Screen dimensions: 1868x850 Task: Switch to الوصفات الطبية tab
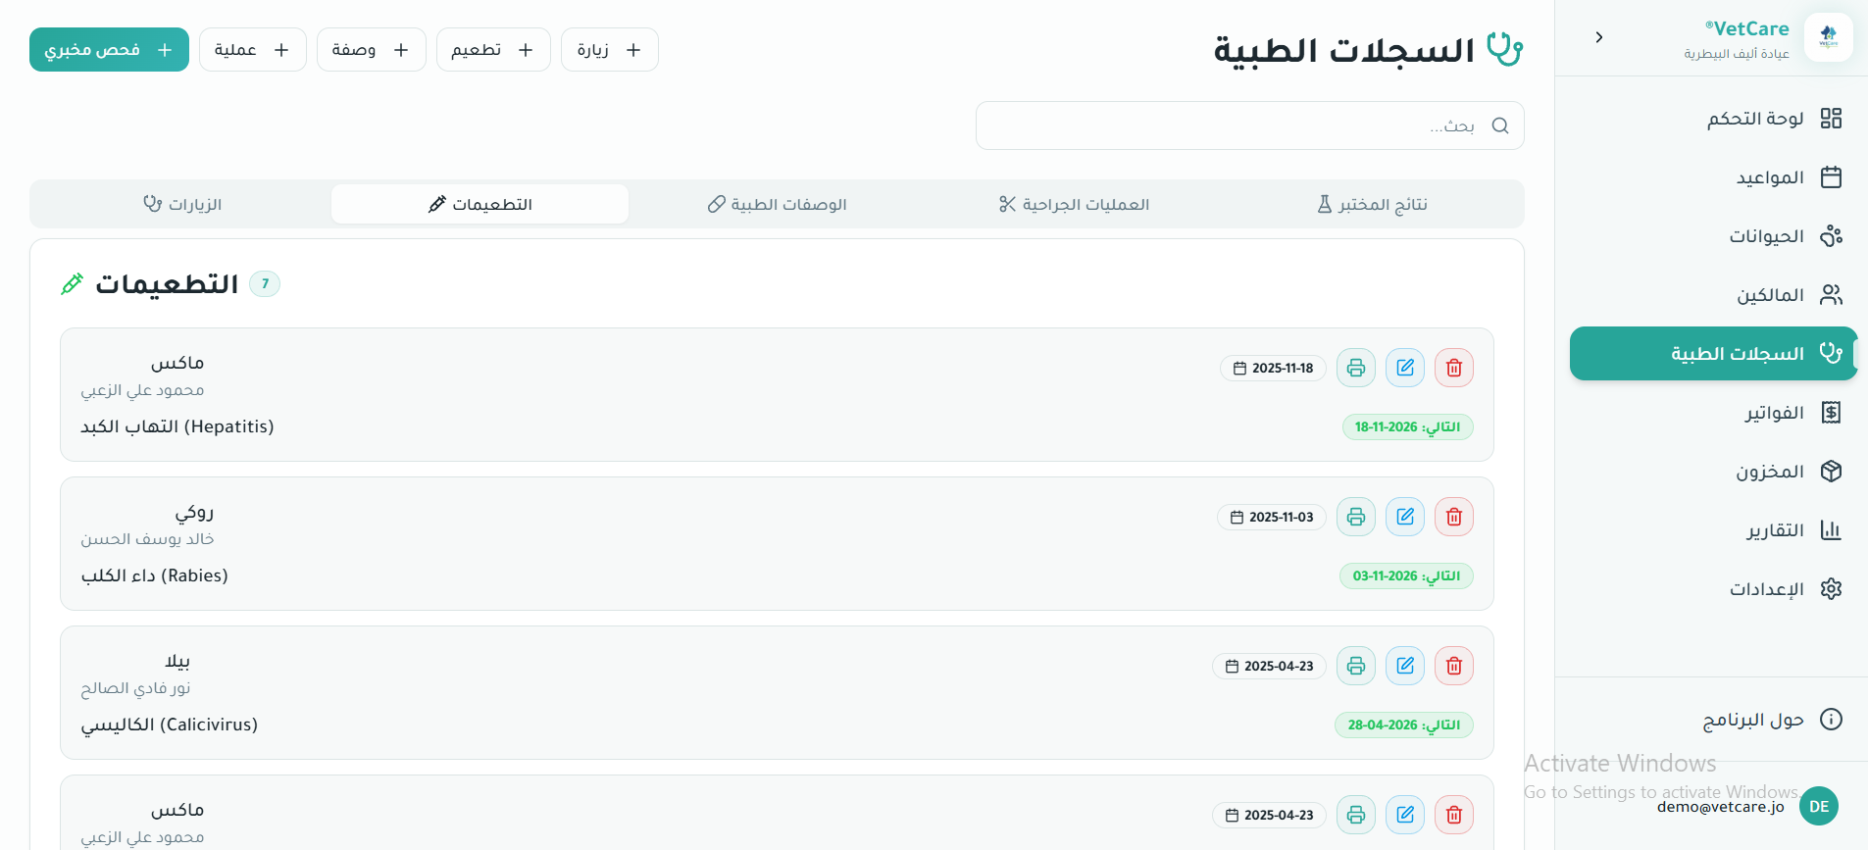pos(778,204)
